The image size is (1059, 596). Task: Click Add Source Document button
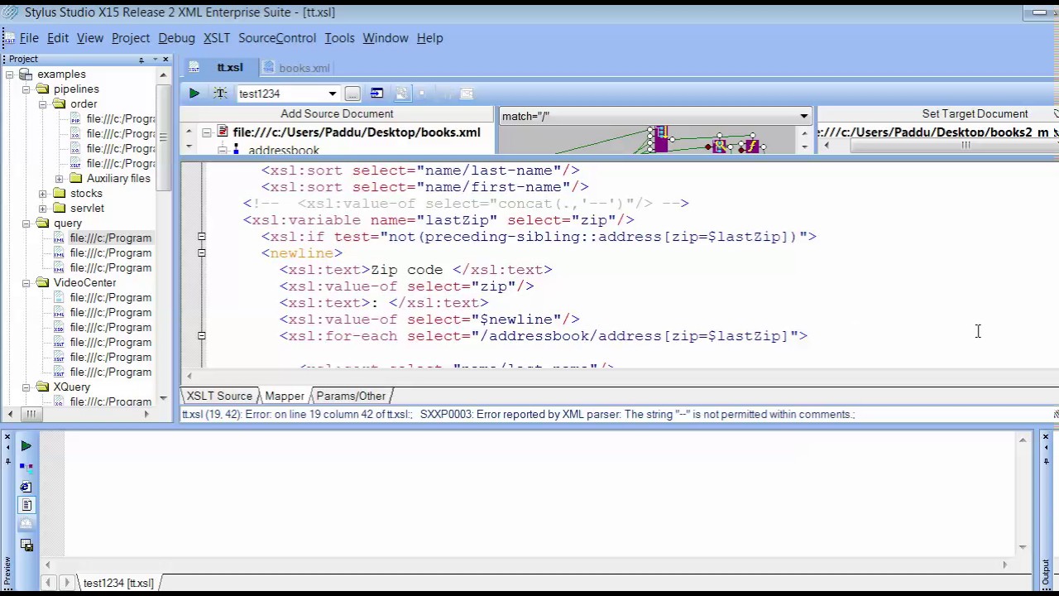tap(337, 114)
